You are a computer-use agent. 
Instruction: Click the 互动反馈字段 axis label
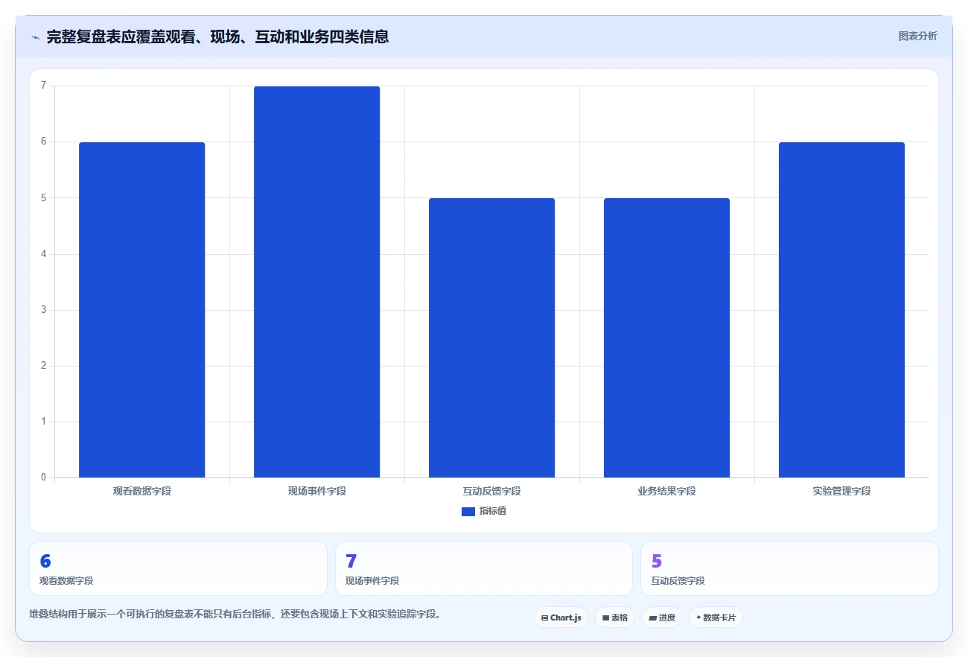pos(491,491)
